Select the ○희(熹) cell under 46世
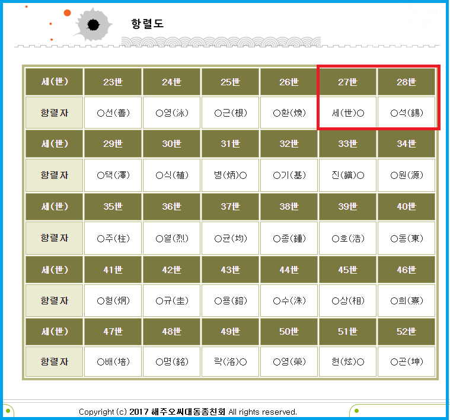This screenshot has height=420, width=450. click(x=406, y=300)
